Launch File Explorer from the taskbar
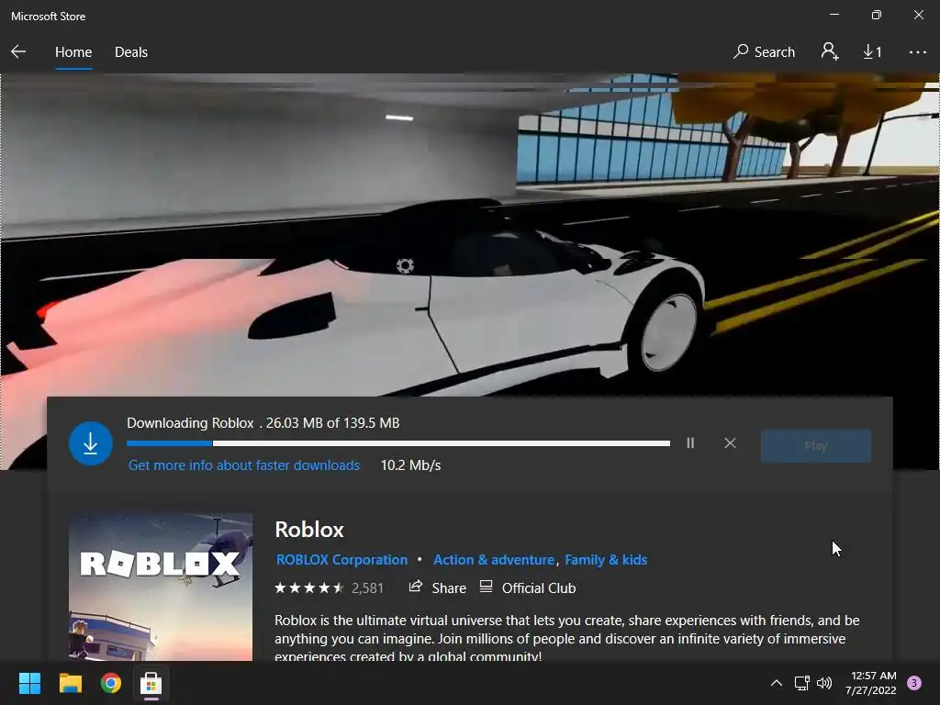The image size is (940, 705). [x=70, y=683]
